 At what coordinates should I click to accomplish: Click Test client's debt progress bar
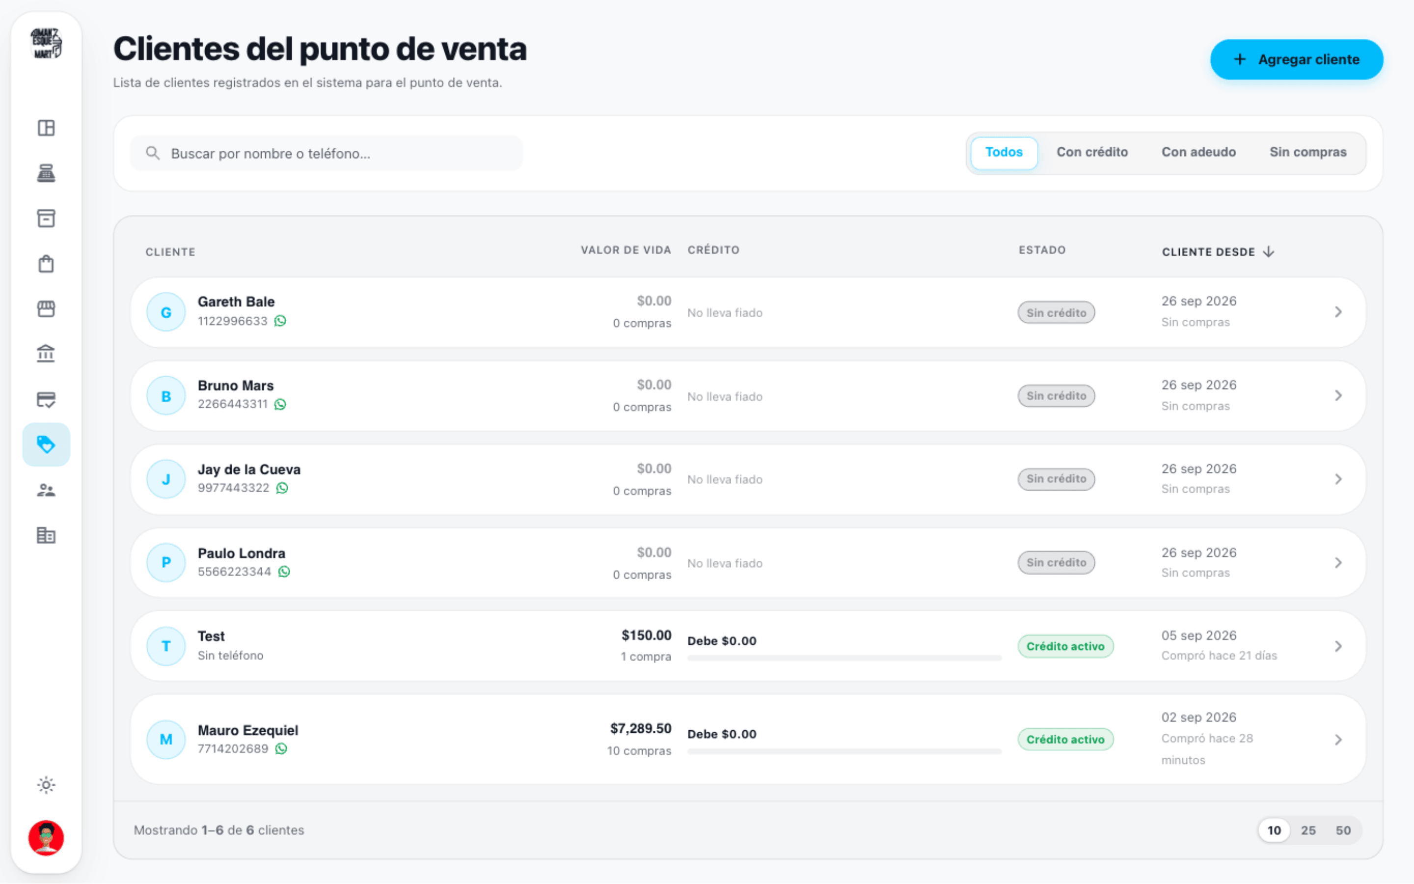click(844, 658)
